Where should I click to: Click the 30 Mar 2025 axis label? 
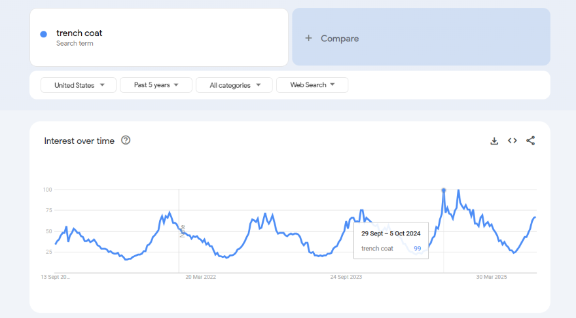click(492, 277)
